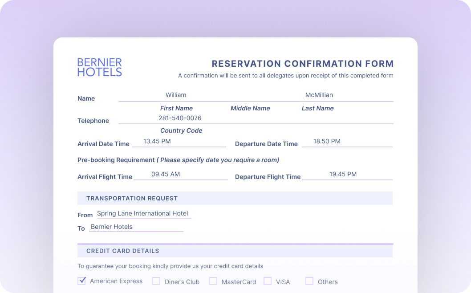Tick the VISA card checkbox
Viewport: 471px width, 293px height.
click(268, 281)
